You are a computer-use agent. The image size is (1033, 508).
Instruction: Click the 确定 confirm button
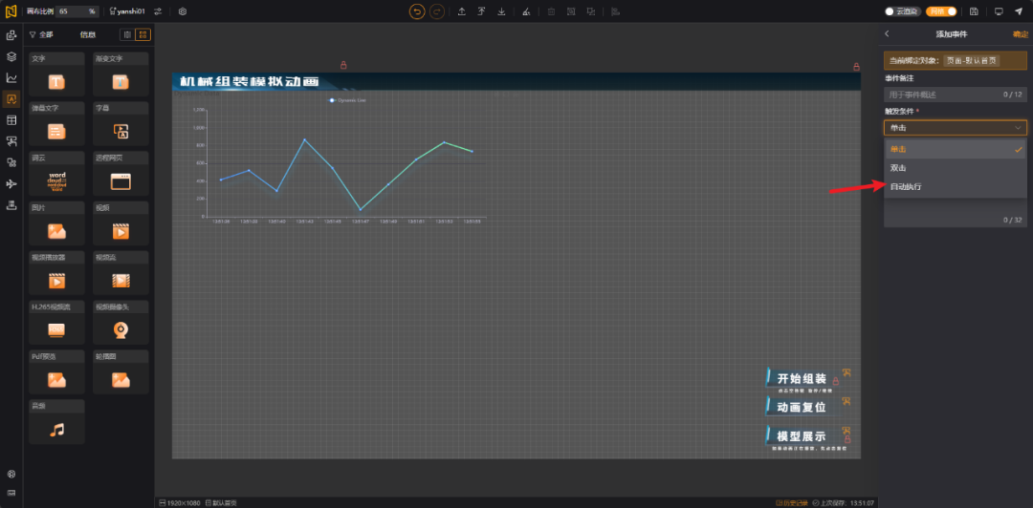[x=1020, y=34]
